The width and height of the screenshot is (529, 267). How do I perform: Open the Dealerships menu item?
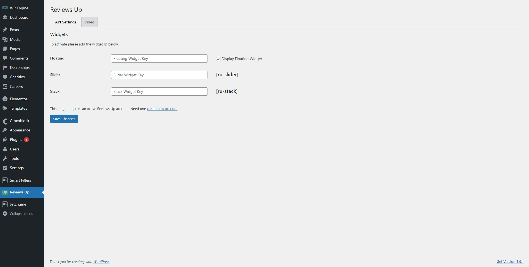click(x=22, y=68)
